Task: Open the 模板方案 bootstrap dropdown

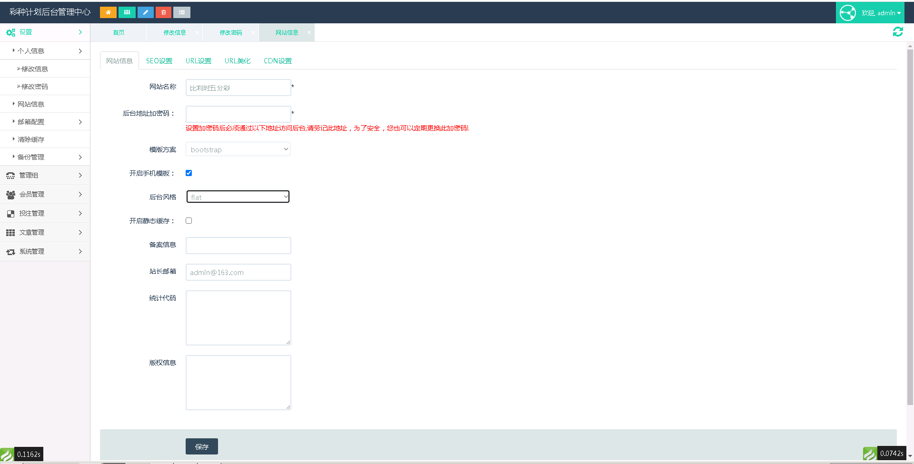Action: tap(238, 149)
